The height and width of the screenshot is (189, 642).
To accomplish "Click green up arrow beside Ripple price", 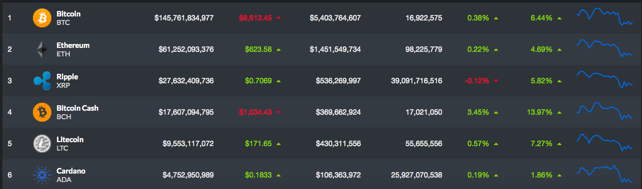I will tap(278, 81).
